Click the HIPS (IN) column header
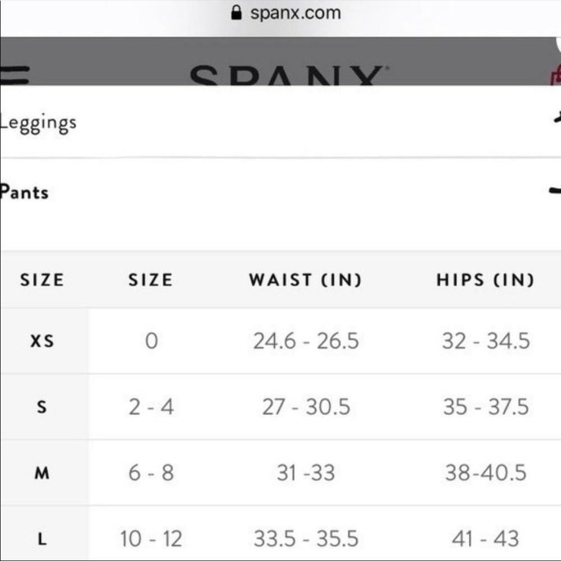The height and width of the screenshot is (561, 561). tap(486, 279)
